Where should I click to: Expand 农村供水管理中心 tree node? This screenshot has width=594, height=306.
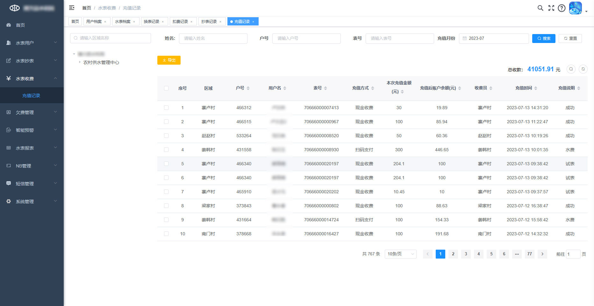point(80,62)
